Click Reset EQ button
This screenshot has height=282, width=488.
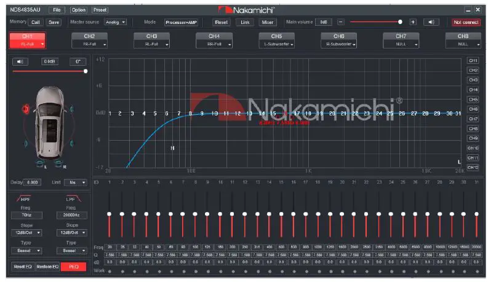22,267
